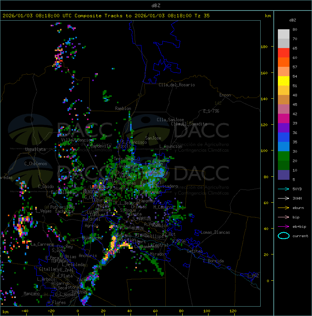
Task: Click the 'La_Carrera' map label
Action: (x=42, y=244)
